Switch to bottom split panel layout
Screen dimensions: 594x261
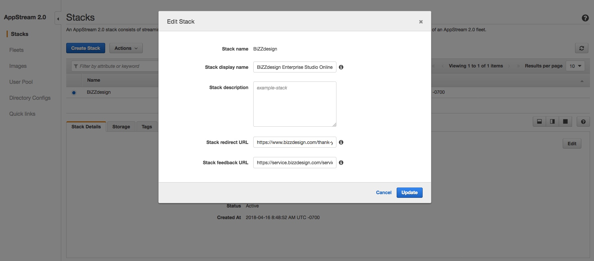pos(539,122)
